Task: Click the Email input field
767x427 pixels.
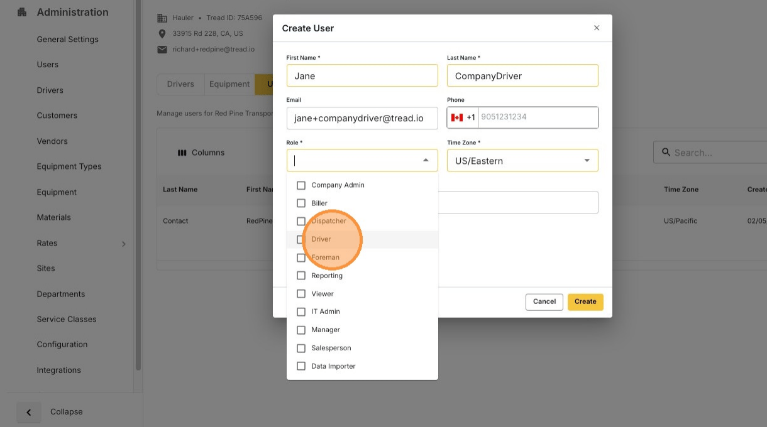Action: pos(362,117)
